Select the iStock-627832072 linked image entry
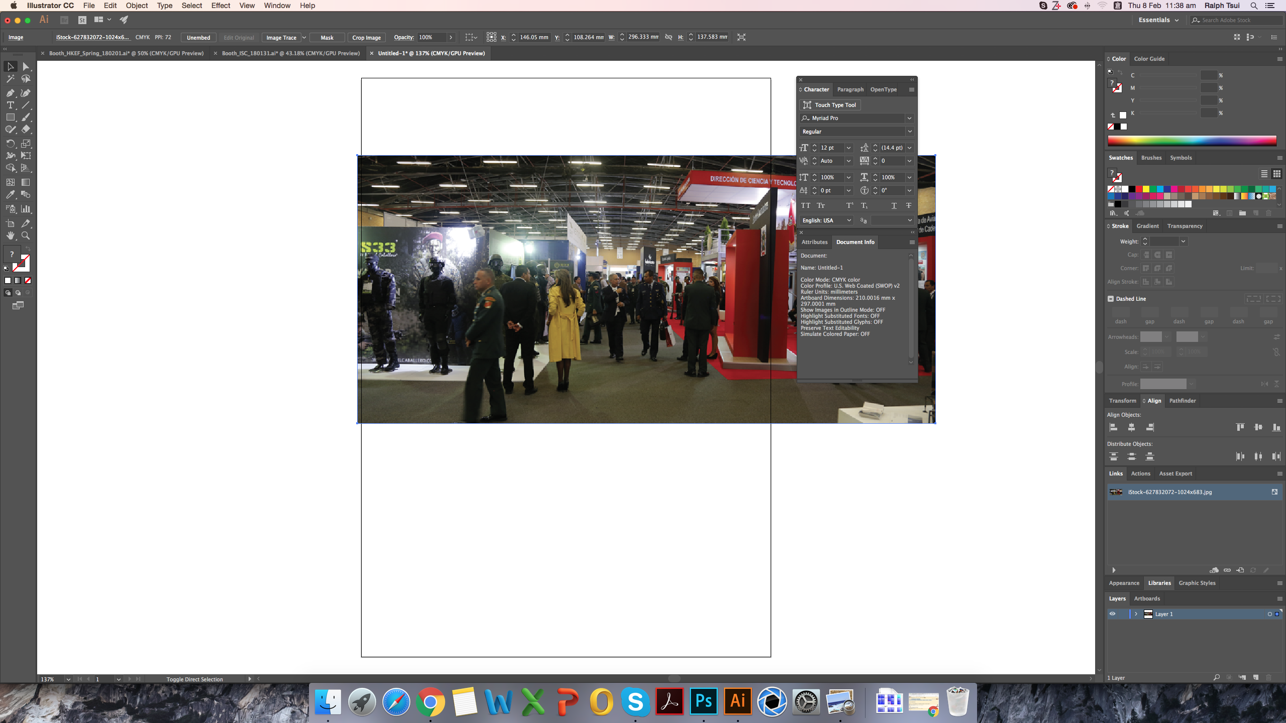Image resolution: width=1286 pixels, height=723 pixels. 1169,492
